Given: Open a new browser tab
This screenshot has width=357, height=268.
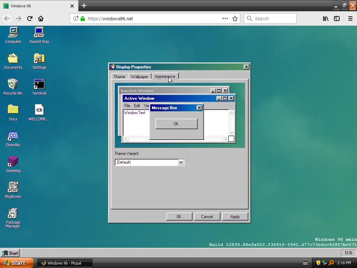Looking at the screenshot, I should (x=84, y=6).
